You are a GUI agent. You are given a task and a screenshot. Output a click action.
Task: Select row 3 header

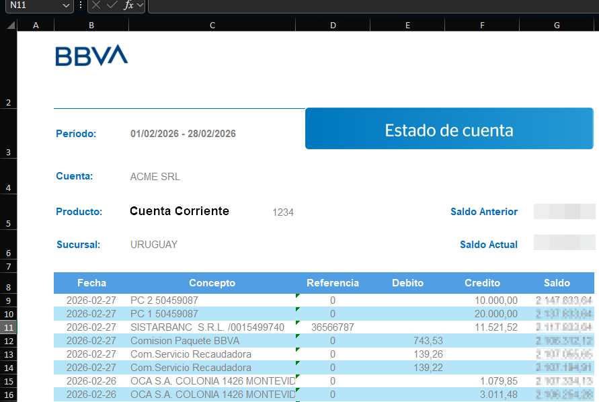[x=9, y=134]
